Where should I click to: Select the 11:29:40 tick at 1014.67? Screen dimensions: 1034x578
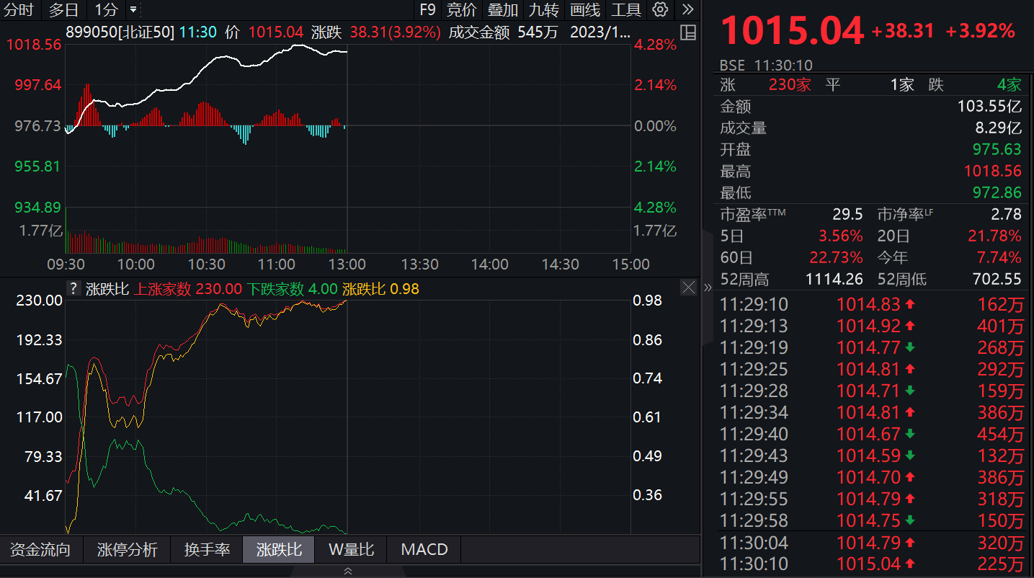click(x=871, y=435)
